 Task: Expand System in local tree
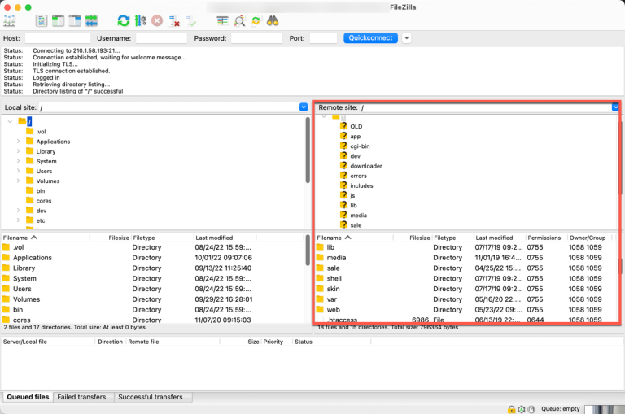coord(19,161)
